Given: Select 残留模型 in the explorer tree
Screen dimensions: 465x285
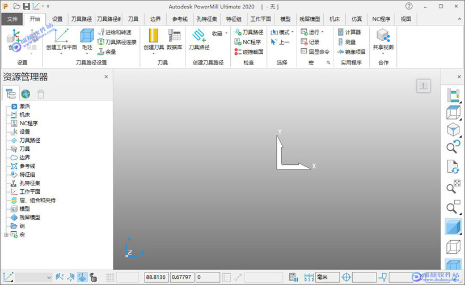Looking at the screenshot, I should 29,217.
